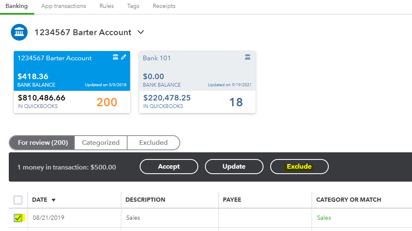
Task: Click the green Sales category link
Action: [324, 218]
